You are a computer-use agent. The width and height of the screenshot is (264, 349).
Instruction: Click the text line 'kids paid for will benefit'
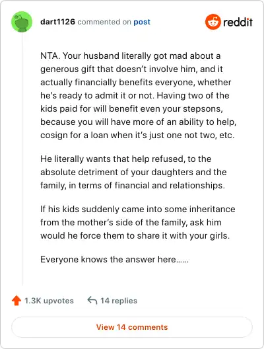click(x=131, y=108)
